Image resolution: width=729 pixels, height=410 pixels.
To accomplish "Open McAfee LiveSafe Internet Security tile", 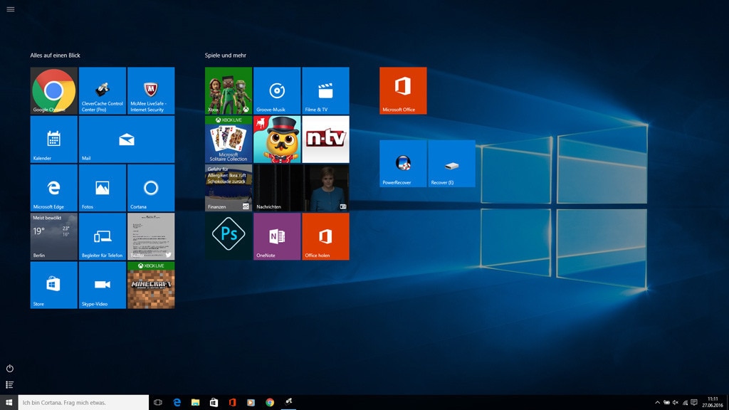I will pos(151,90).
